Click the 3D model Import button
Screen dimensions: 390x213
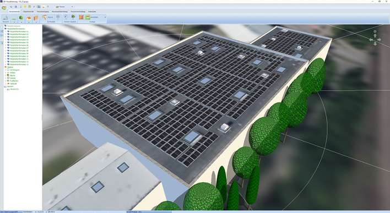[x=47, y=17]
